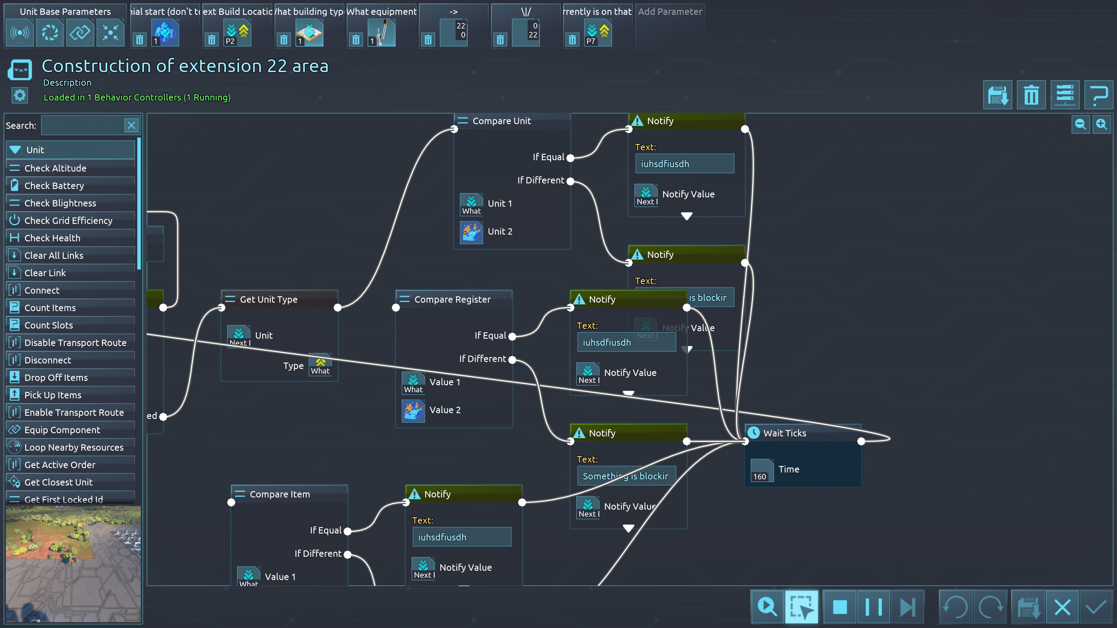Click the instruction search input field
This screenshot has height=628, width=1117.
tap(82, 126)
